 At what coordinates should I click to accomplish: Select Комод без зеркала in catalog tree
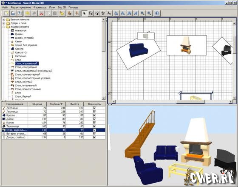26,45
